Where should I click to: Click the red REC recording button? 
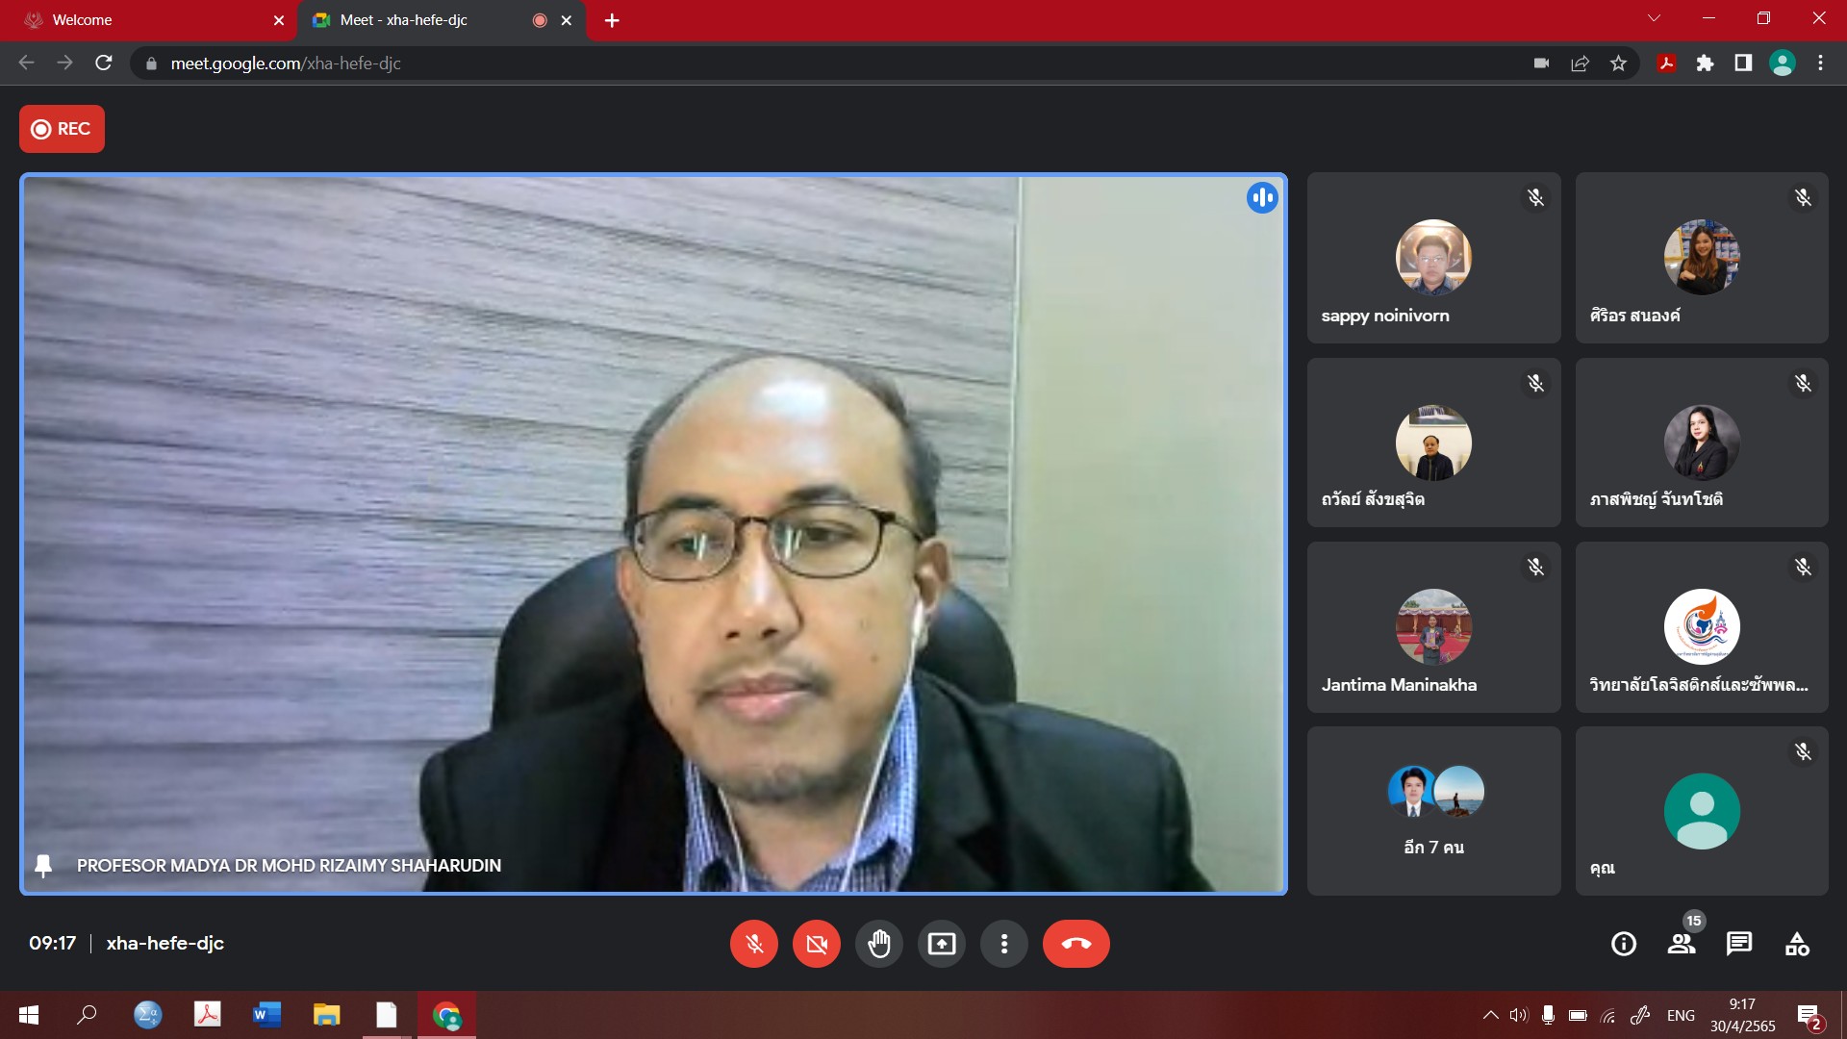click(x=62, y=129)
